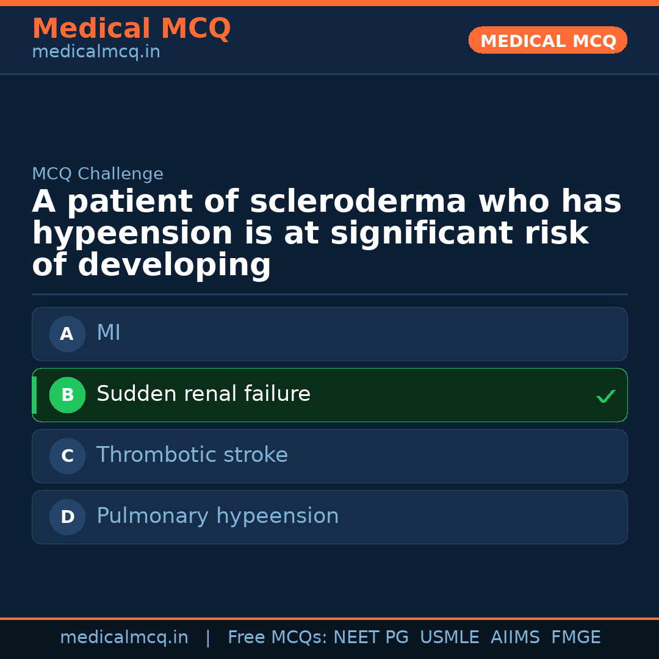Click the orange MEDICAL MCQ badge
The width and height of the screenshot is (659, 659).
(547, 40)
